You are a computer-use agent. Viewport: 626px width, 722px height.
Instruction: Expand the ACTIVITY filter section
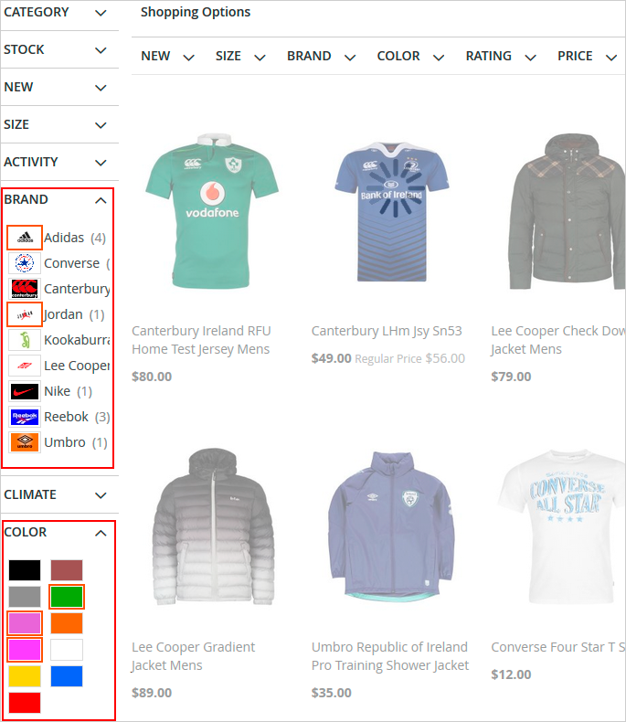59,162
